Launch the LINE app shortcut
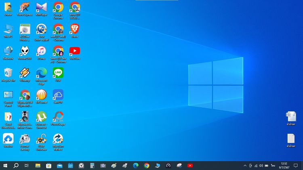Image resolution: width=303 pixels, height=170 pixels. coord(58,75)
